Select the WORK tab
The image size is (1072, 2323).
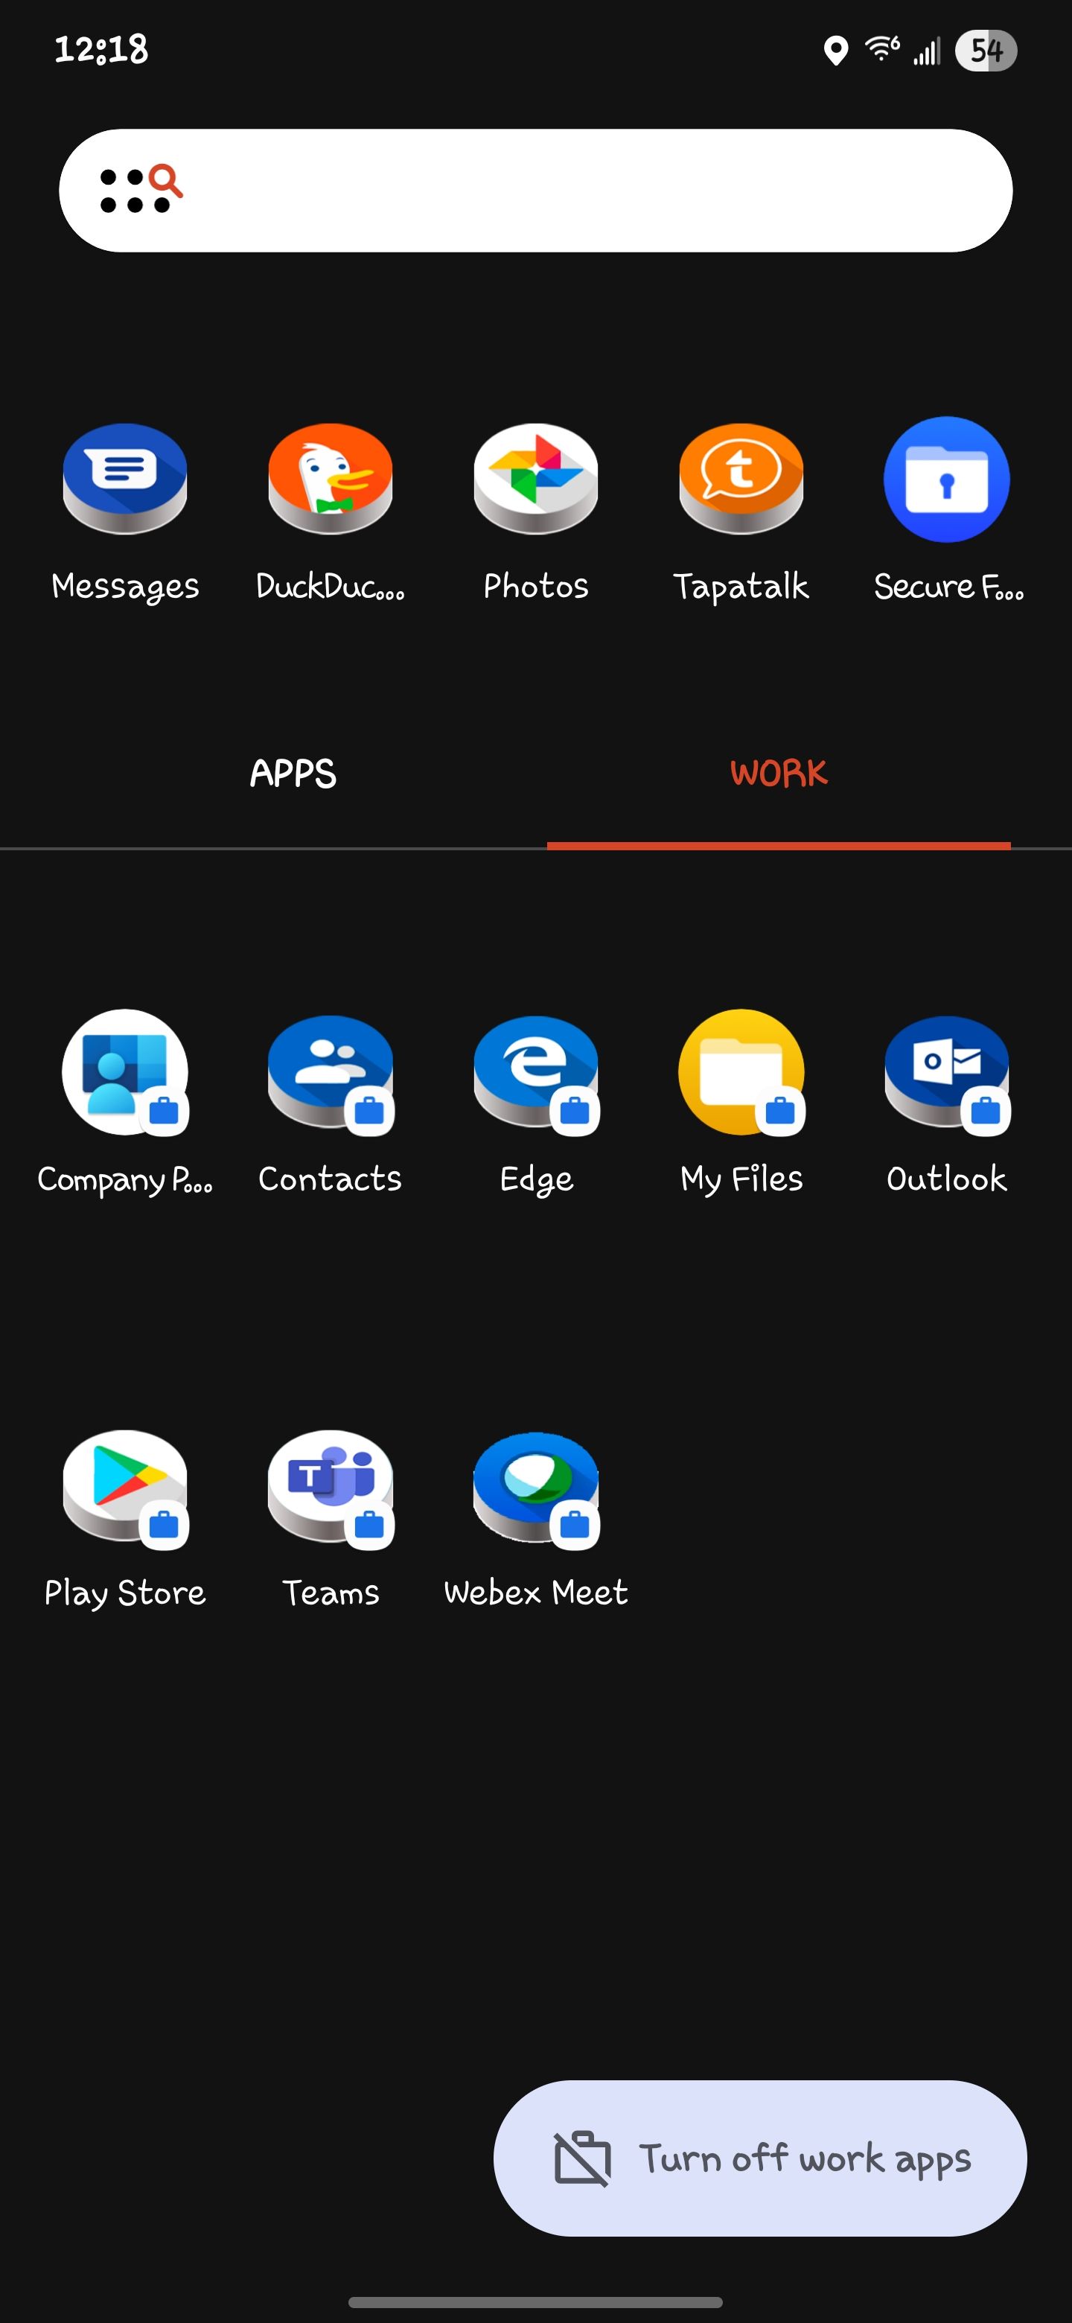pyautogui.click(x=778, y=774)
